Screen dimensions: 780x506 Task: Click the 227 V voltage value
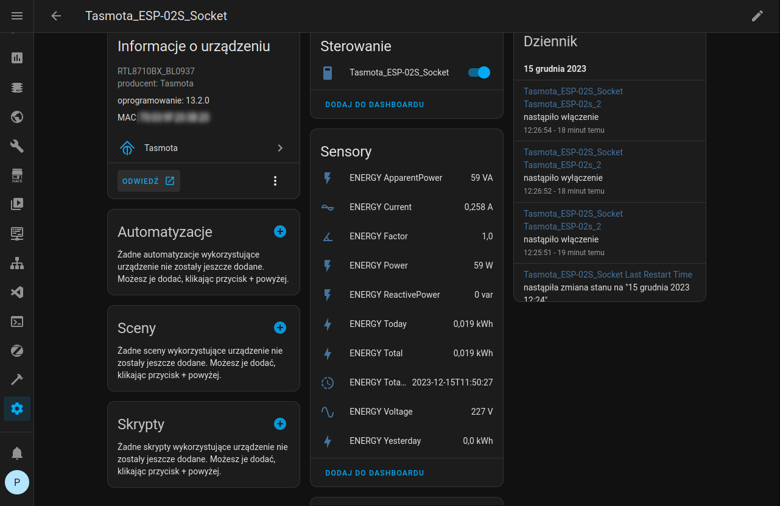[482, 412]
